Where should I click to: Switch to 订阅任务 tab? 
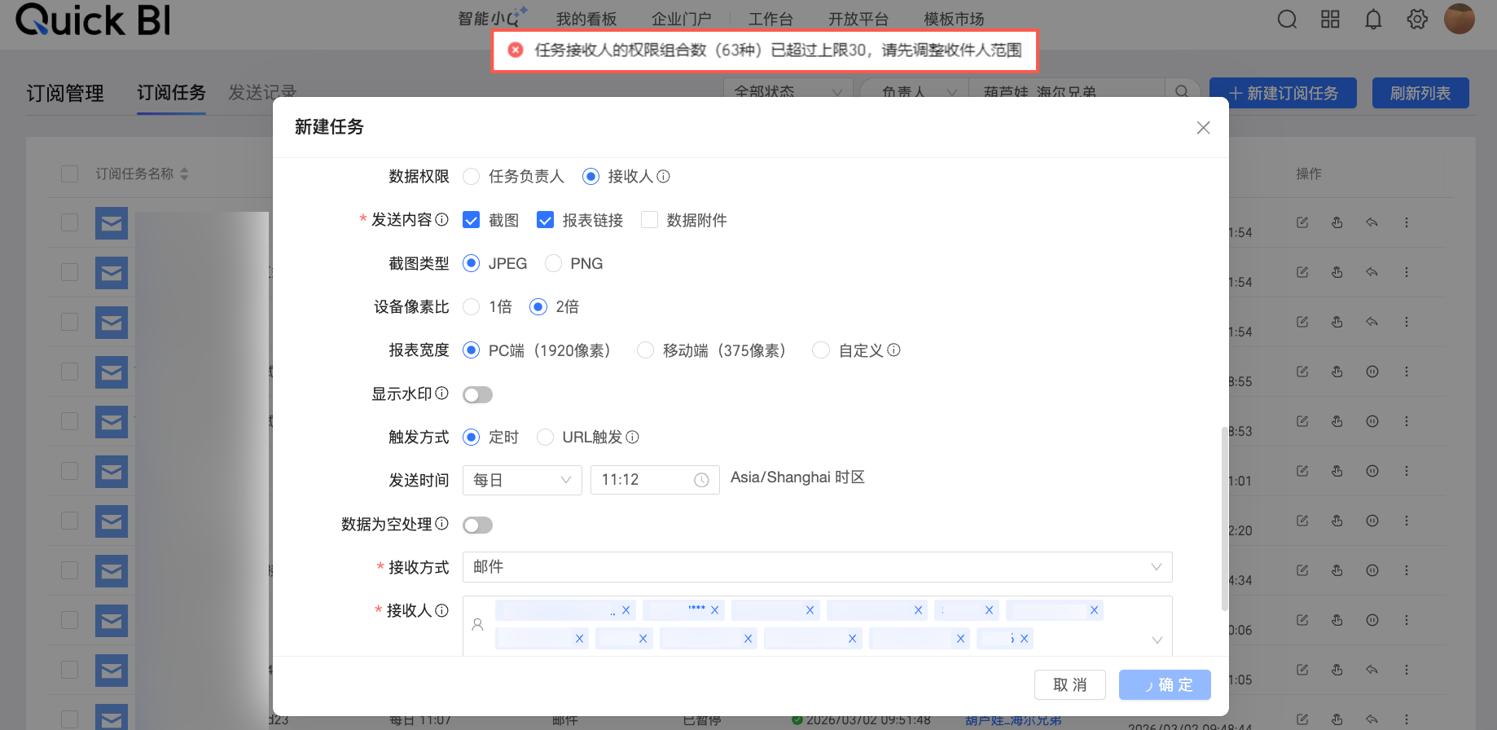pos(171,93)
